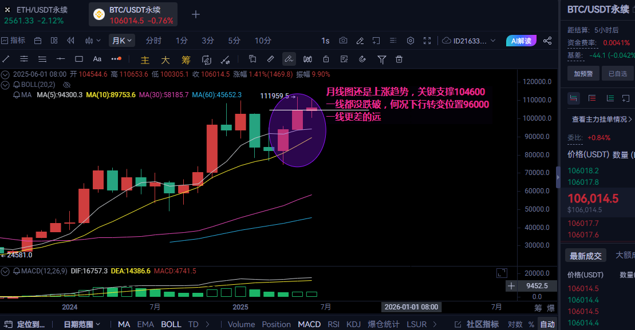Toggle the EMA indicator
This screenshot has height=330, width=635.
click(x=145, y=324)
